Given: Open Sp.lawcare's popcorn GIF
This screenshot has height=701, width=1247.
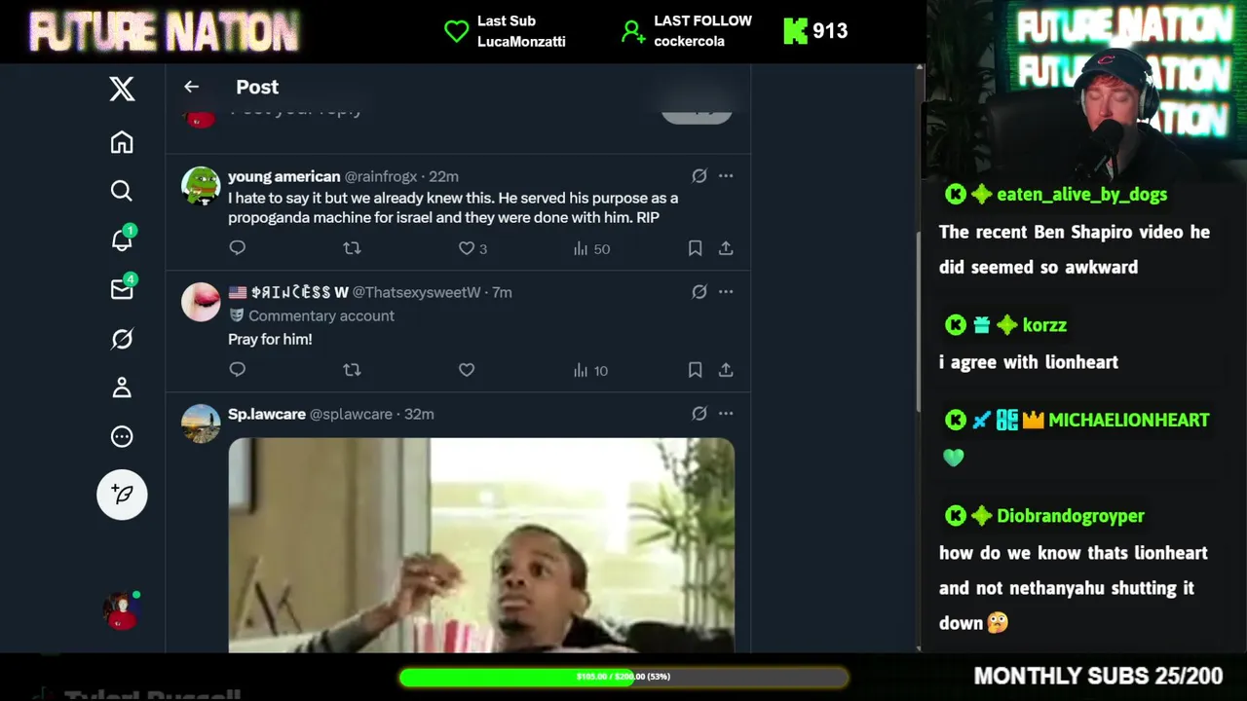Looking at the screenshot, I should coord(481,545).
